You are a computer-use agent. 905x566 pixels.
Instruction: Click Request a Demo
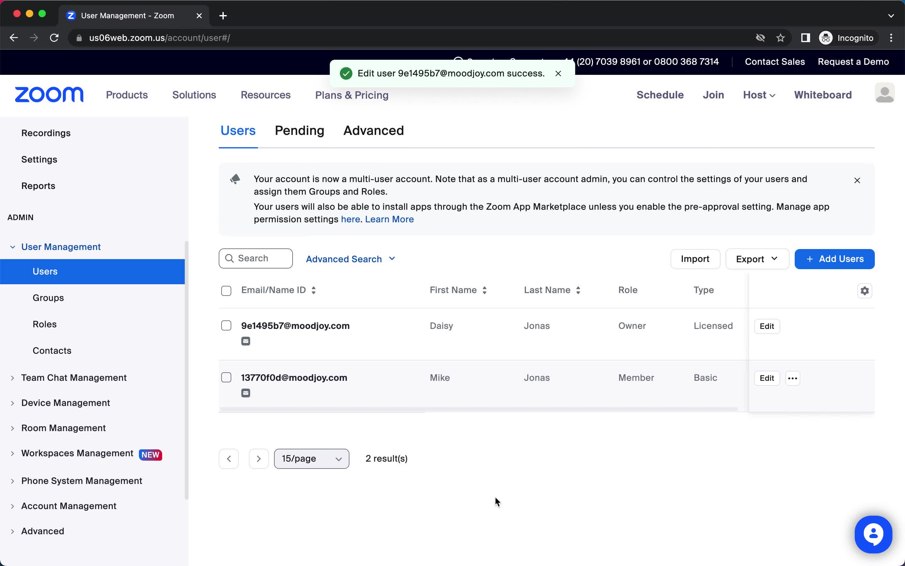(x=853, y=62)
